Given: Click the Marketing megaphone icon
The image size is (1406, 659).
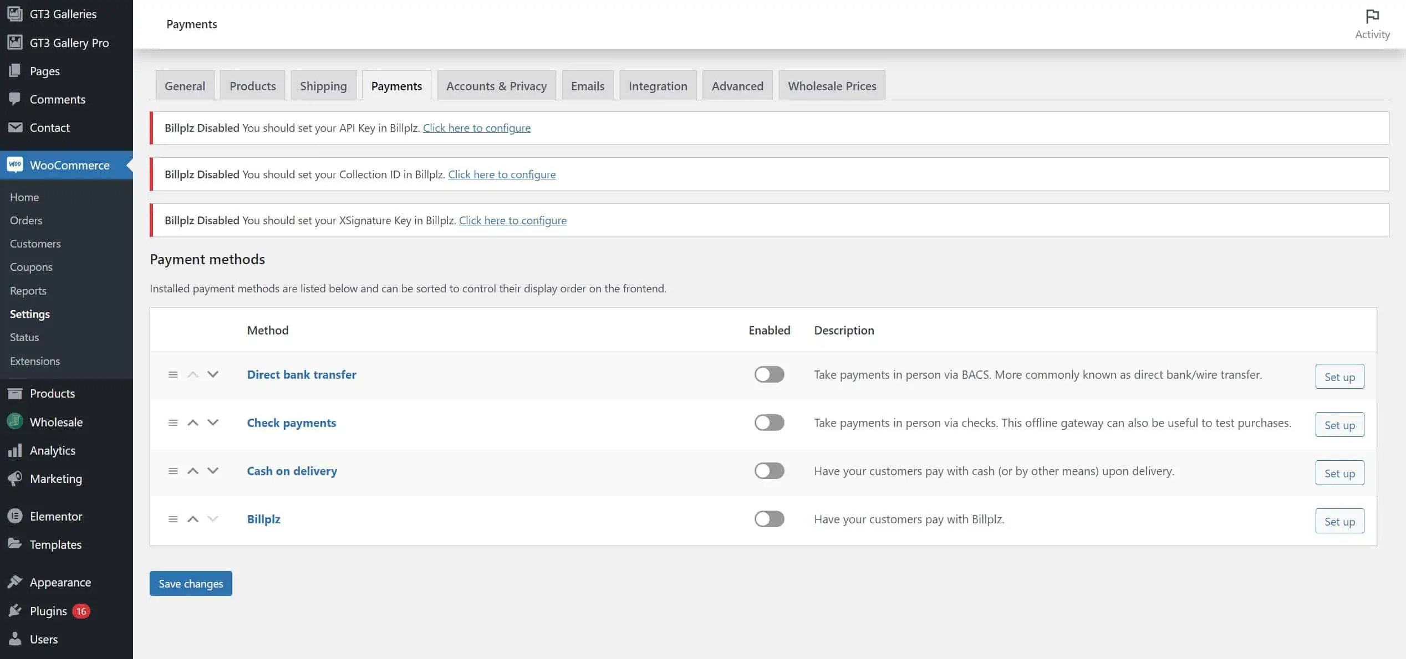Looking at the screenshot, I should (x=15, y=478).
